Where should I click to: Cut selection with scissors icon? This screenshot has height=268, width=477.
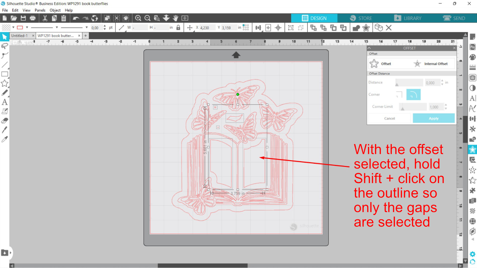pyautogui.click(x=45, y=18)
